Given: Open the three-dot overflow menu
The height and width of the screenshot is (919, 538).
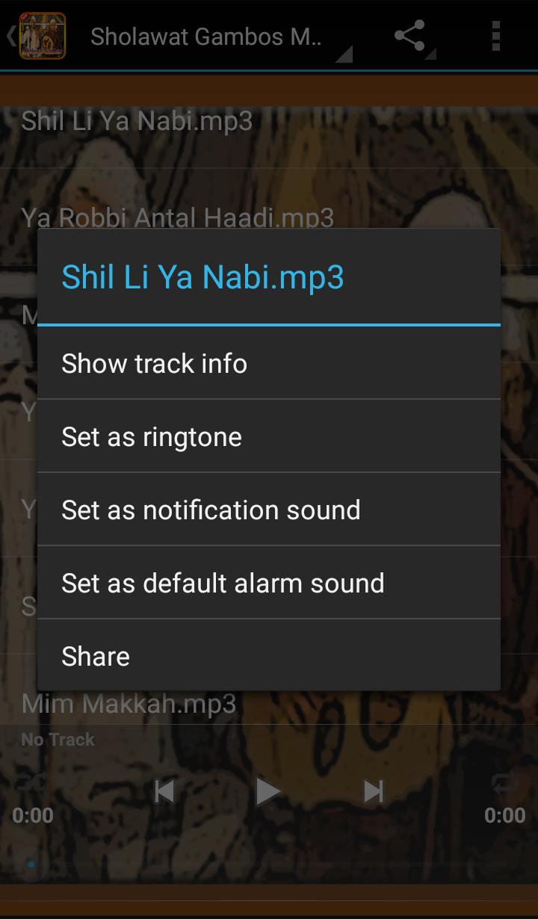Looking at the screenshot, I should tap(496, 36).
